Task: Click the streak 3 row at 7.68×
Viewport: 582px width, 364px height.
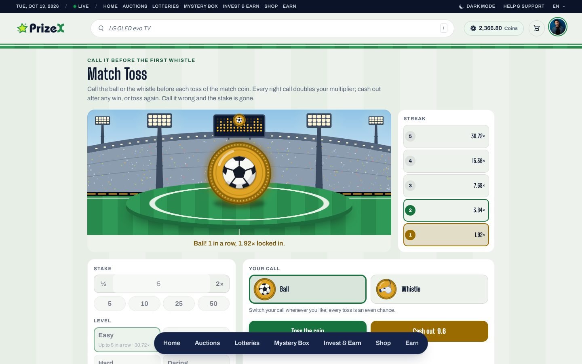Action: [446, 186]
